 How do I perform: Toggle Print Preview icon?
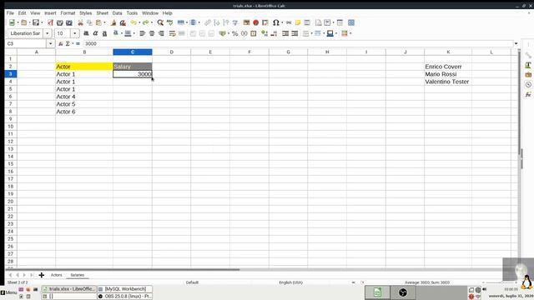pos(69,22)
